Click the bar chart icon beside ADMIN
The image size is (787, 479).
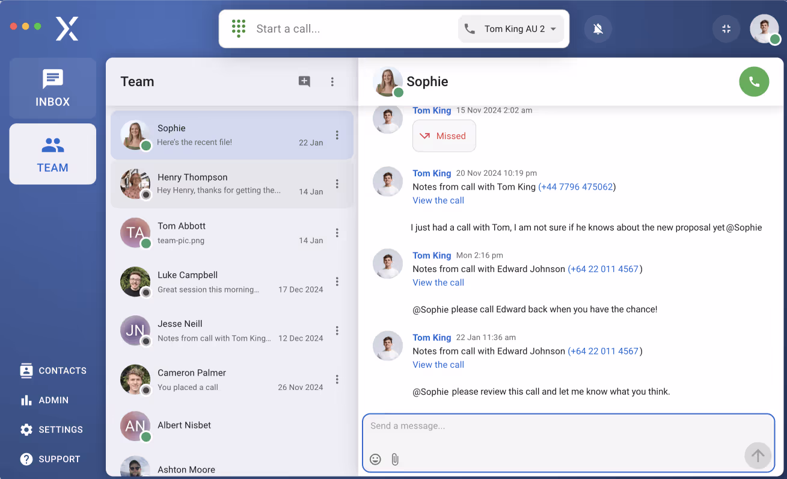(x=26, y=400)
